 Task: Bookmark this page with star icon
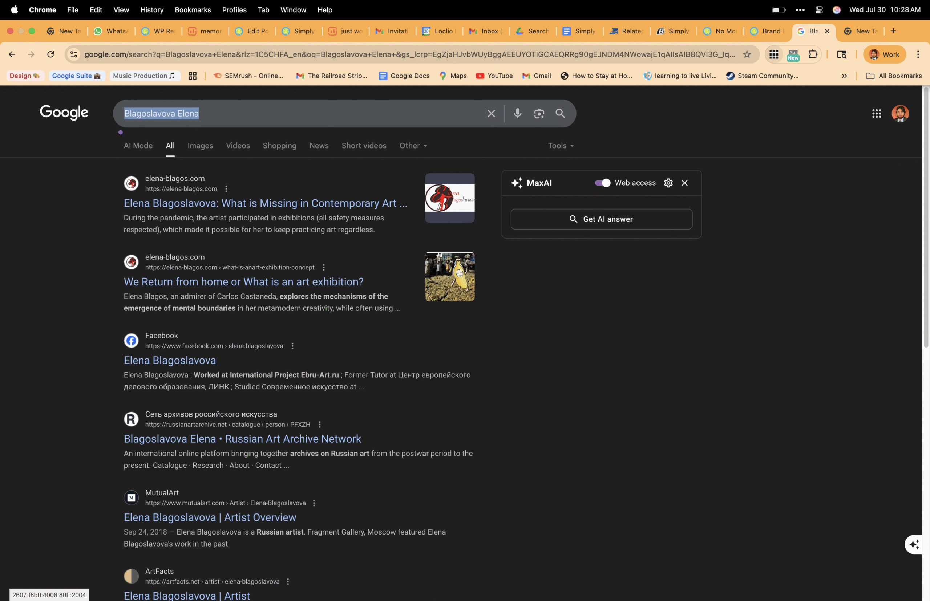[x=747, y=54]
